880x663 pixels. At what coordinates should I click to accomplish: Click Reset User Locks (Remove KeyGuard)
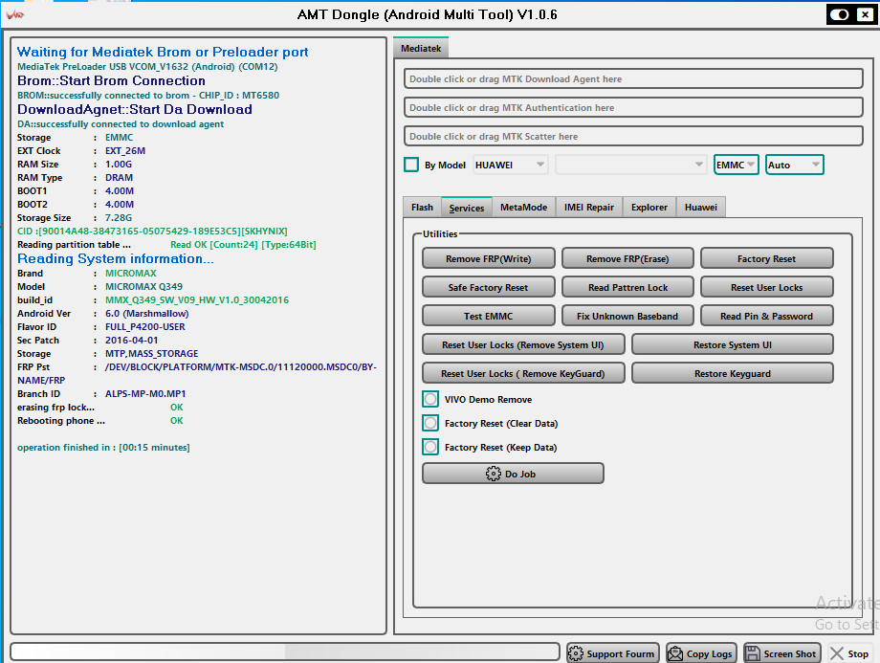(x=523, y=373)
